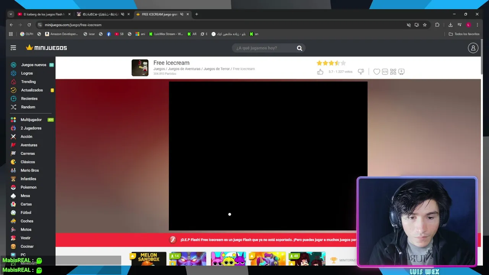The height and width of the screenshot is (275, 489).
Task: Open Chrome downloads
Action: tap(450, 25)
